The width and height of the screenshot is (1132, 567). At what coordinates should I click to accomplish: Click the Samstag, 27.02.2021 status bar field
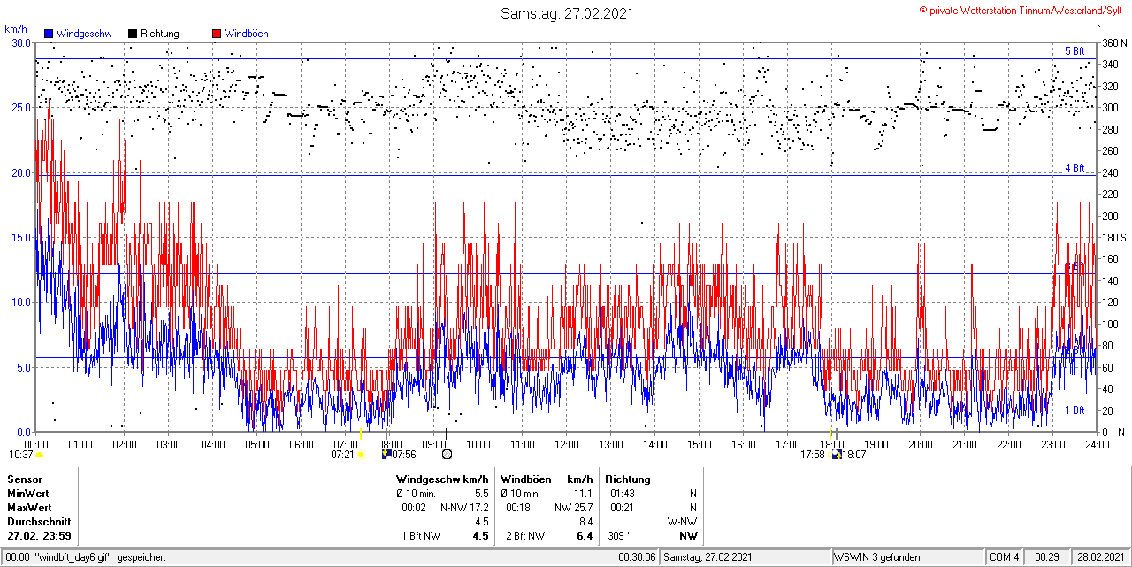click(746, 557)
